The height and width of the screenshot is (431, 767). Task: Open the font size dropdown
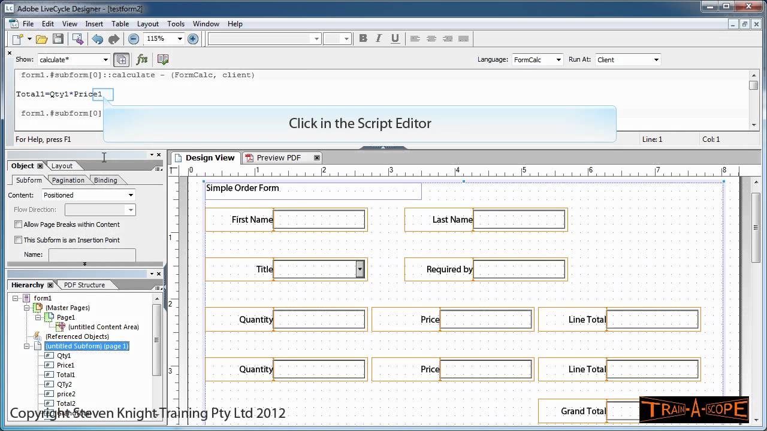point(346,39)
